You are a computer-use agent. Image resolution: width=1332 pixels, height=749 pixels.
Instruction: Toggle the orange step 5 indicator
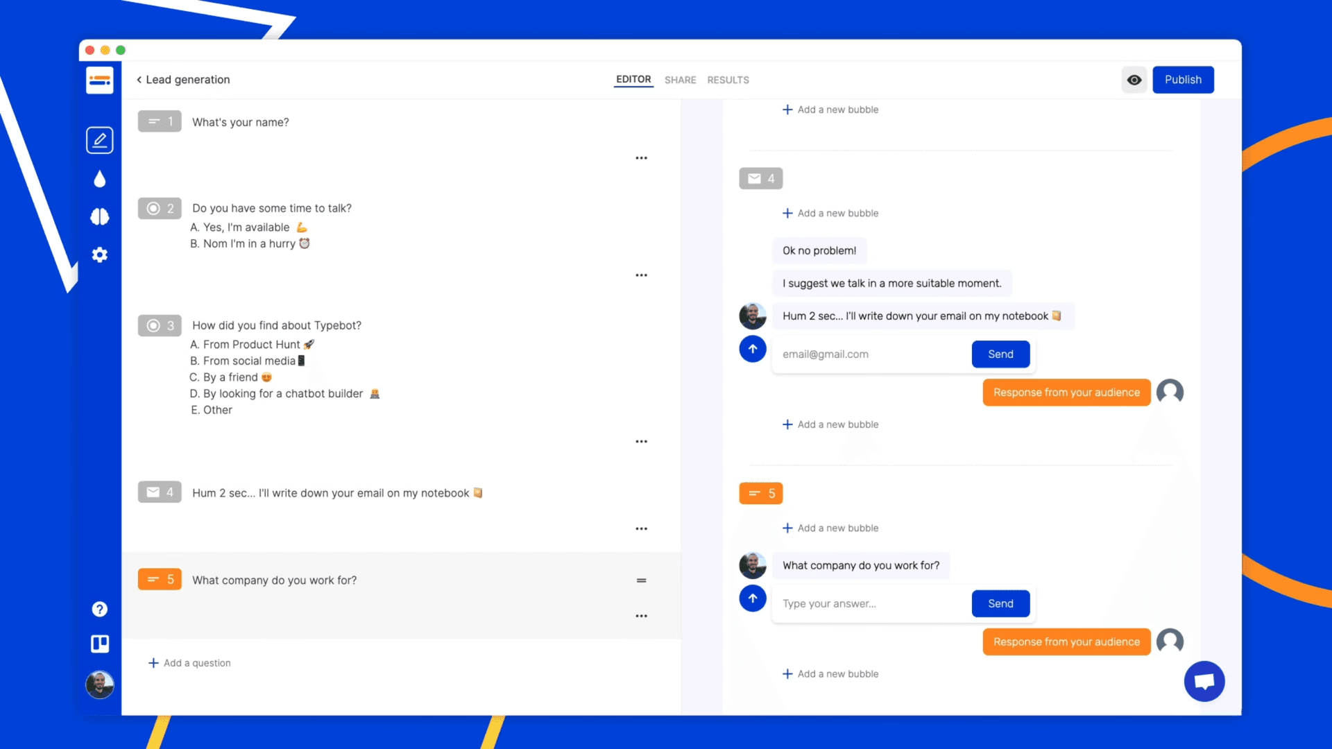coord(159,580)
